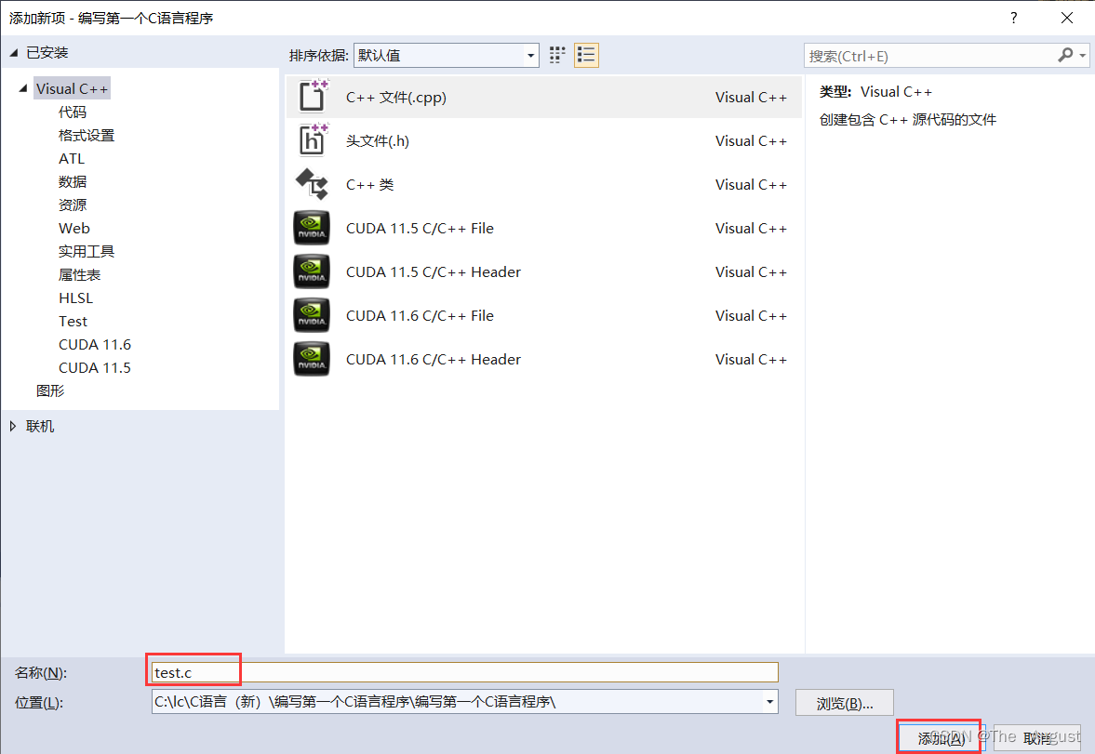Click the C++ class template icon
1095x754 pixels.
coord(313,184)
